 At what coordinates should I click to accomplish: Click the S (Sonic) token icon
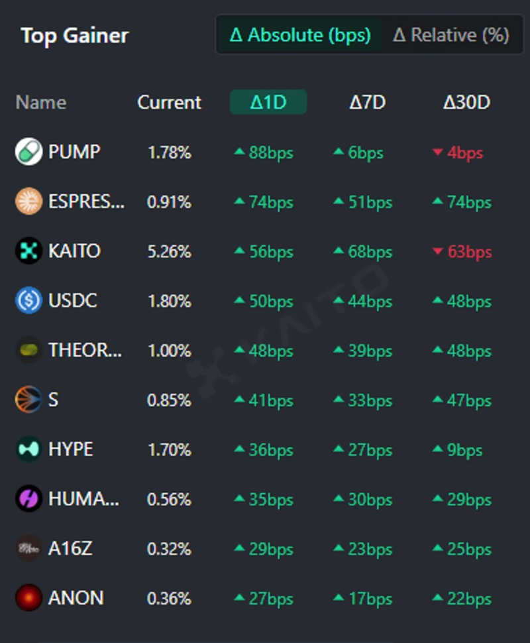[28, 400]
